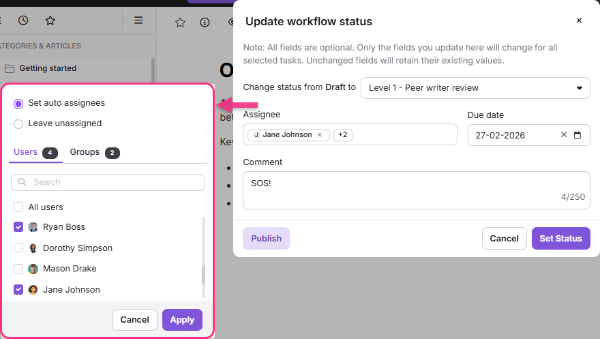The image size is (600, 339).
Task: Click the starred articles icon in sidebar
Action: pyautogui.click(x=50, y=20)
